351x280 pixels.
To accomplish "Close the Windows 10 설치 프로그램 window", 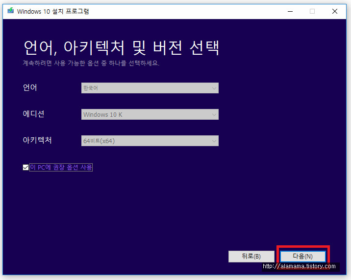I will (335, 11).
